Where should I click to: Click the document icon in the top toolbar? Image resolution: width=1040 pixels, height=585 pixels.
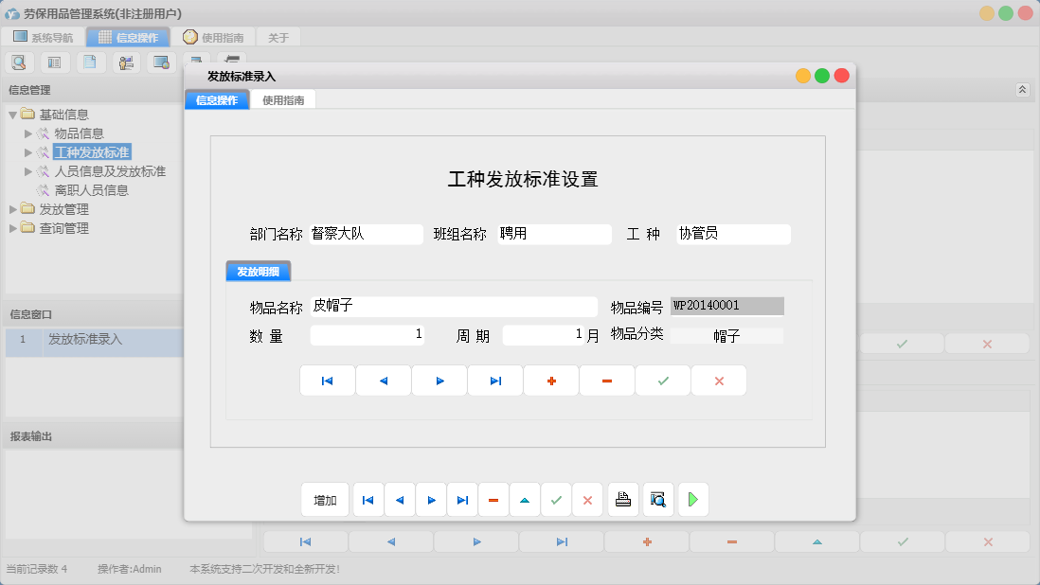90,62
